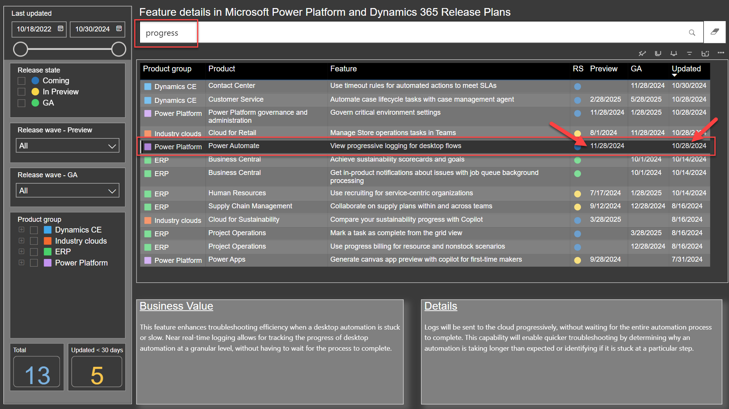Image resolution: width=729 pixels, height=409 pixels.
Task: Open focus mode for the table visual
Action: tap(705, 53)
